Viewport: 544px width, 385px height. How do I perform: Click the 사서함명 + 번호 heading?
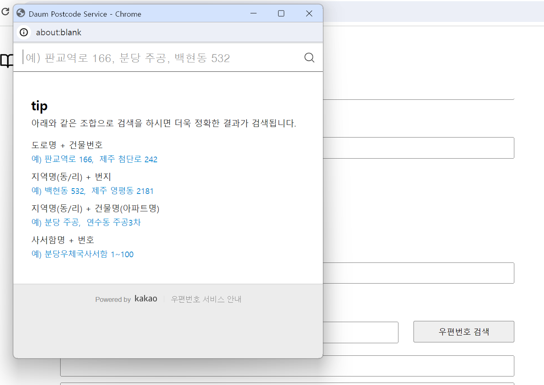[63, 240]
